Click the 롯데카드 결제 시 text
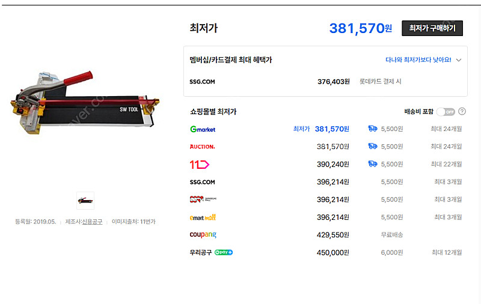Viewport: 481px width, 304px height. pyautogui.click(x=381, y=82)
